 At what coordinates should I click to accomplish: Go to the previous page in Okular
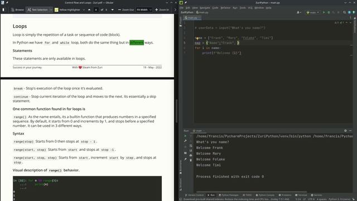(89, 10)
